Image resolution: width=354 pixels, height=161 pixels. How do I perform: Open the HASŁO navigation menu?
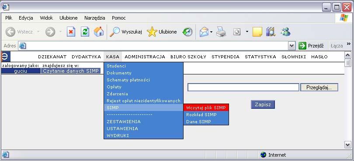(319, 57)
